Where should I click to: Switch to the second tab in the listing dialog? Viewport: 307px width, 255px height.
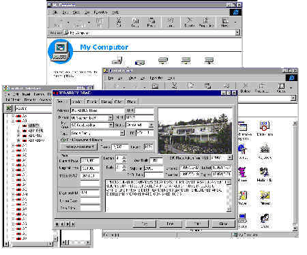point(77,102)
